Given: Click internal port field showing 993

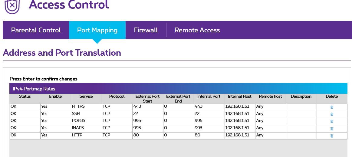Looking at the screenshot, I should [209, 128].
